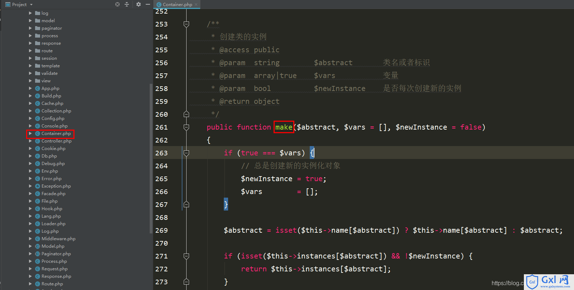Screen dimensions: 574x290
Task: Click the $newInstance = true statement
Action: point(284,179)
